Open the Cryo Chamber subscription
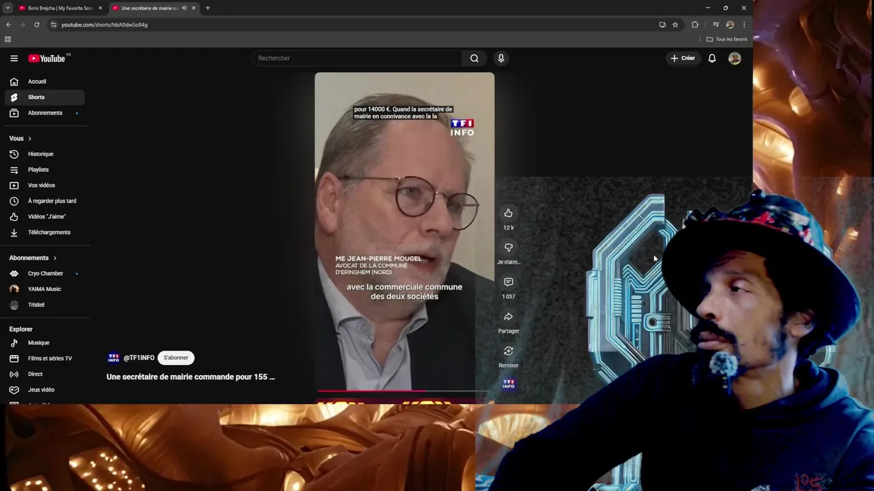Image resolution: width=874 pixels, height=491 pixels. point(44,273)
